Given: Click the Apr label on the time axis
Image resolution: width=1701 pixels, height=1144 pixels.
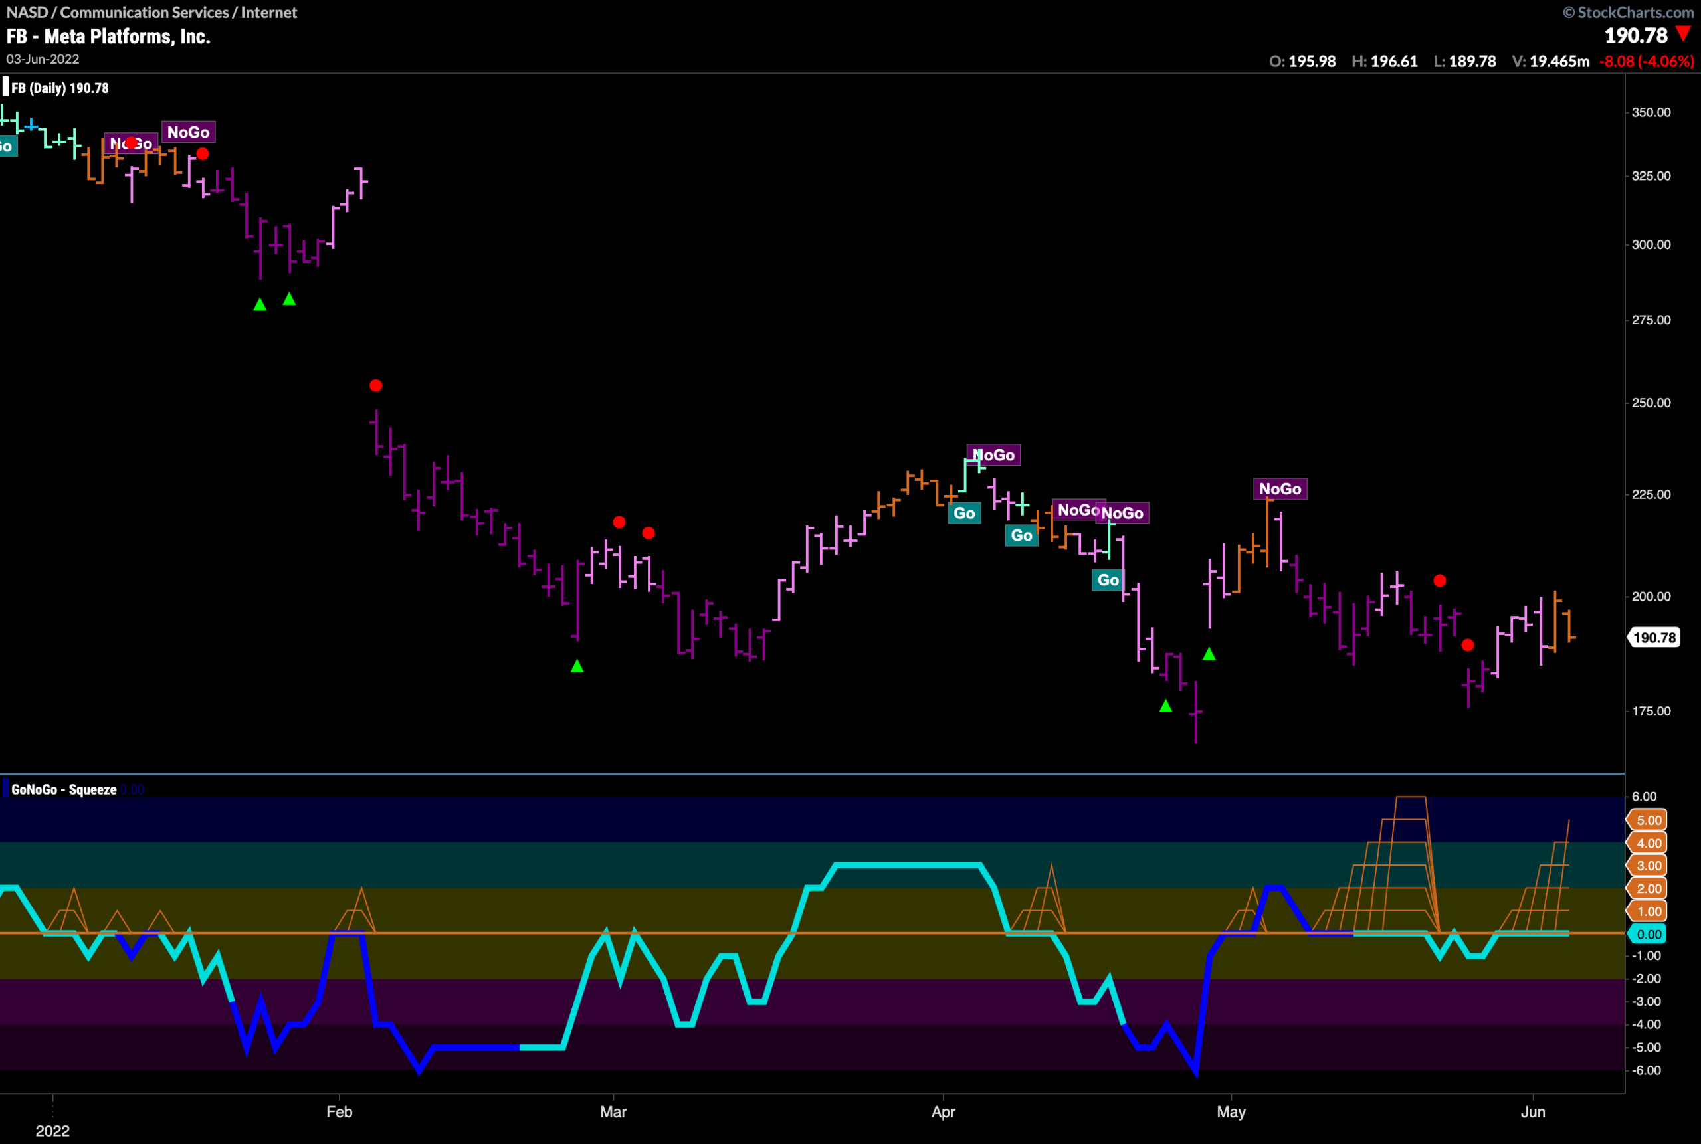Looking at the screenshot, I should click(944, 1112).
